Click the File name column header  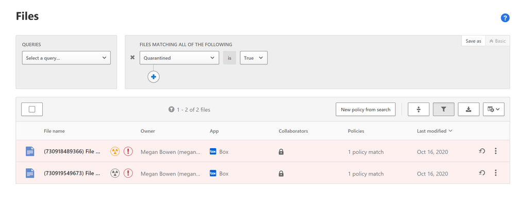click(x=54, y=131)
